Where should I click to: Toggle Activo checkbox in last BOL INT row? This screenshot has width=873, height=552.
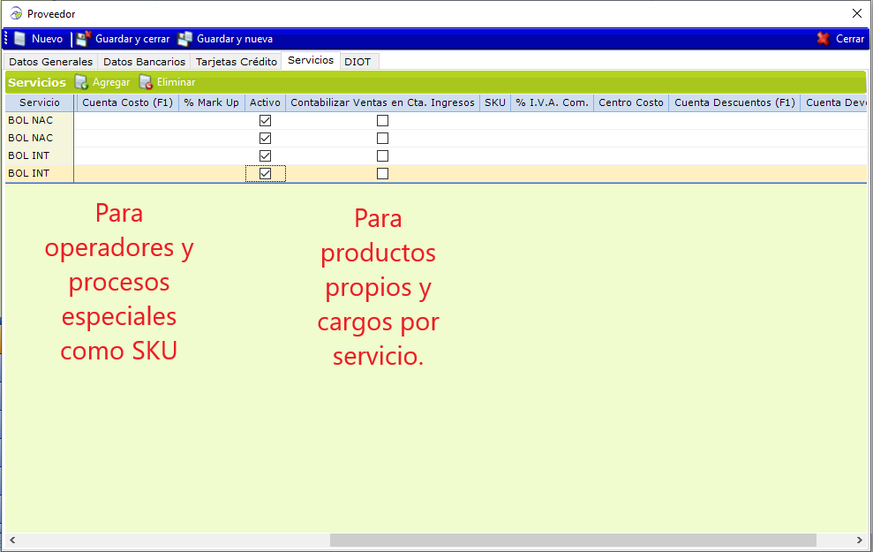click(x=265, y=173)
